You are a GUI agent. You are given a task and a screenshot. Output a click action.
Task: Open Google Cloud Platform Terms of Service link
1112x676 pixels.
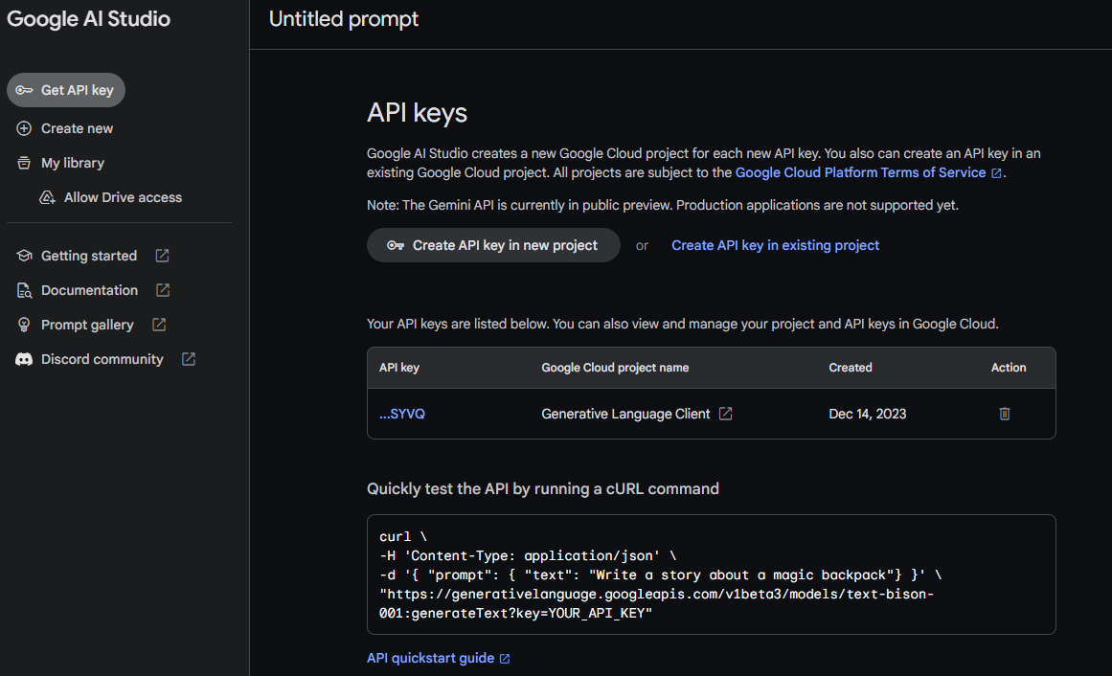click(x=860, y=172)
